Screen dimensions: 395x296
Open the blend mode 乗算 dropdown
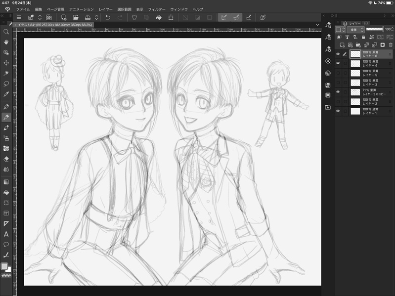point(356,30)
